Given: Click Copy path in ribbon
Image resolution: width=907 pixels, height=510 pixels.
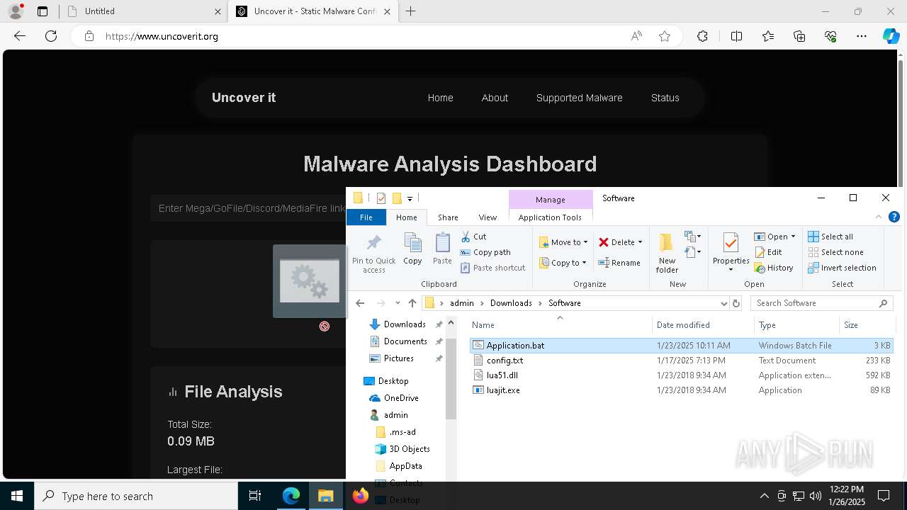Looking at the screenshot, I should click(x=485, y=252).
